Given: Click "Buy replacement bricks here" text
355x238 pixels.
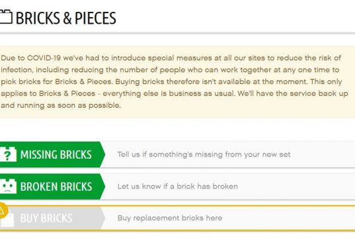Looking at the screenshot, I should 170,218.
